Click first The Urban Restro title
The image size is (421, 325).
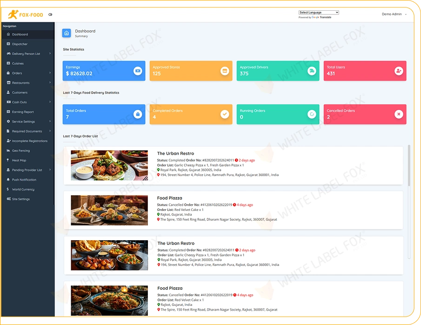(x=175, y=154)
